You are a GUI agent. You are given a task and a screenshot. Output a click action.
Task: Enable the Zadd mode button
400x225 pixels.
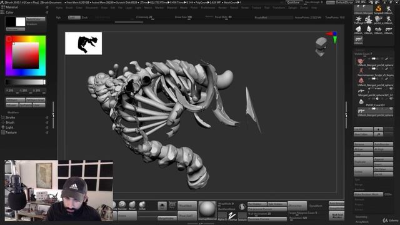[74, 17]
